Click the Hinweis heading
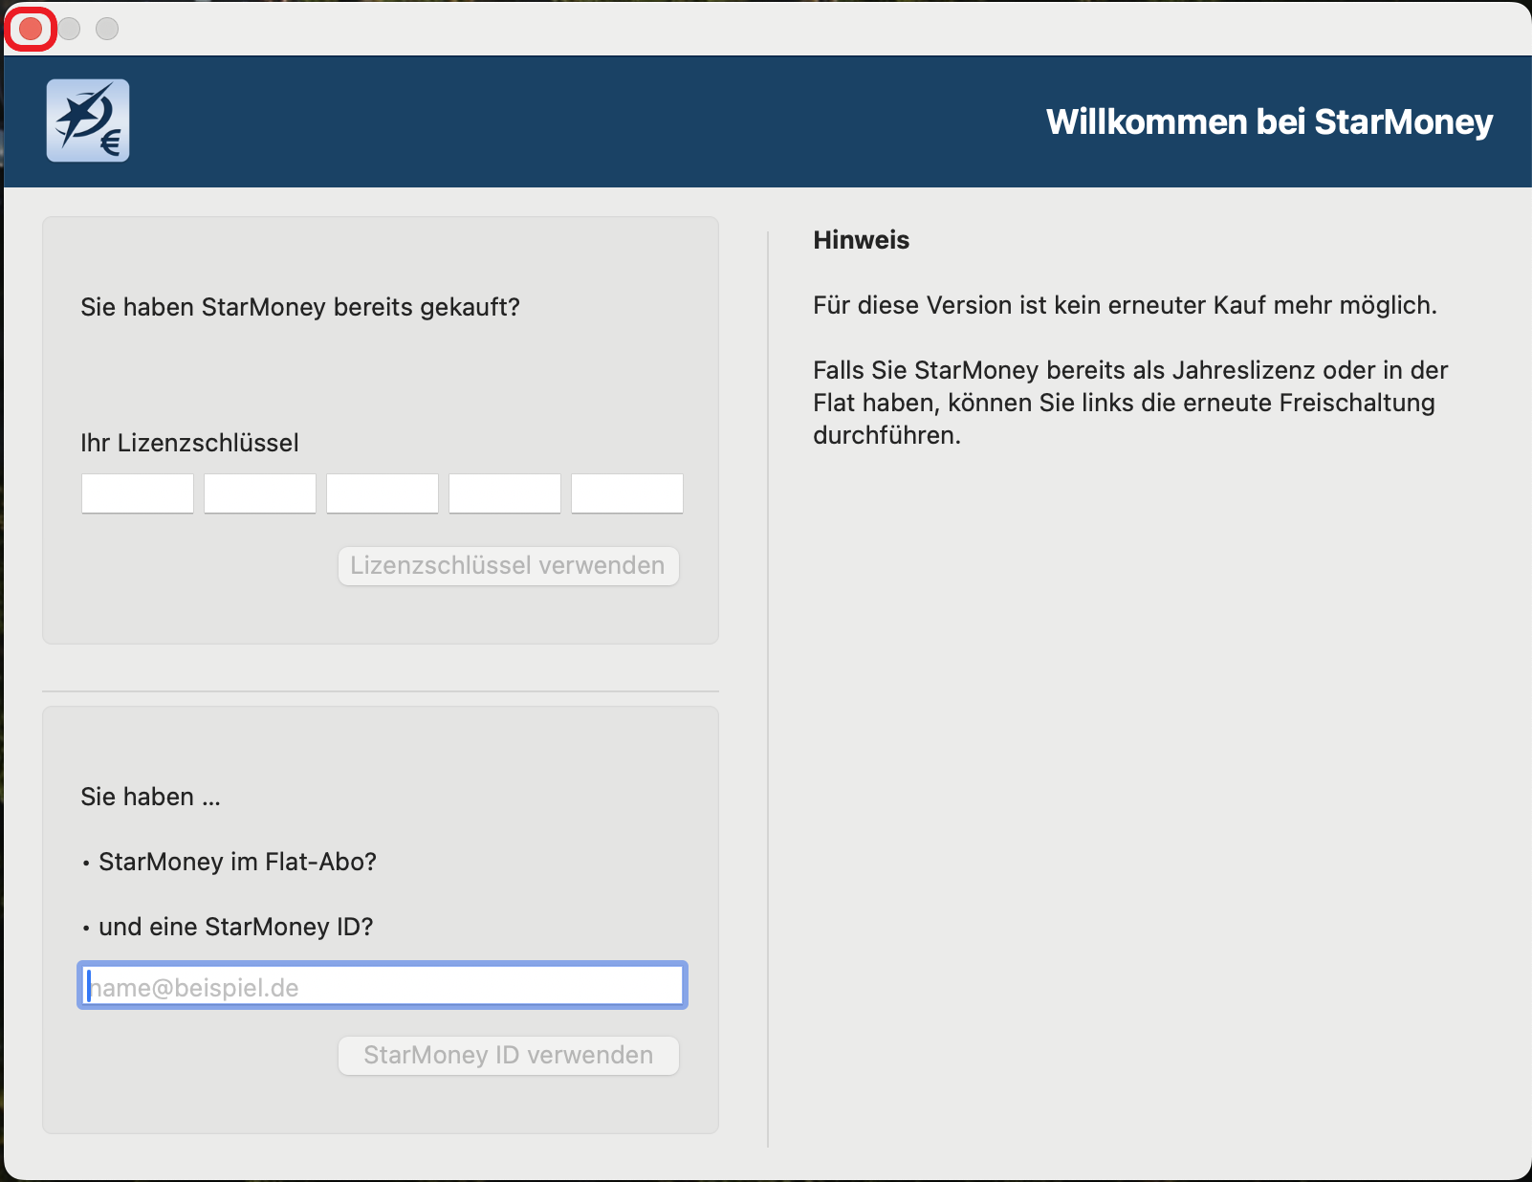The image size is (1532, 1182). click(862, 240)
